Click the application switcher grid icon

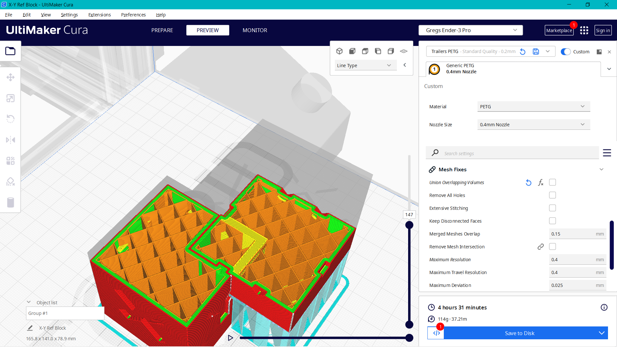pyautogui.click(x=584, y=30)
